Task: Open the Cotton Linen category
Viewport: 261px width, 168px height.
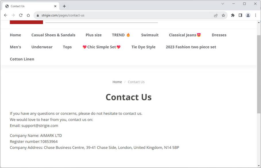Action: [22, 59]
